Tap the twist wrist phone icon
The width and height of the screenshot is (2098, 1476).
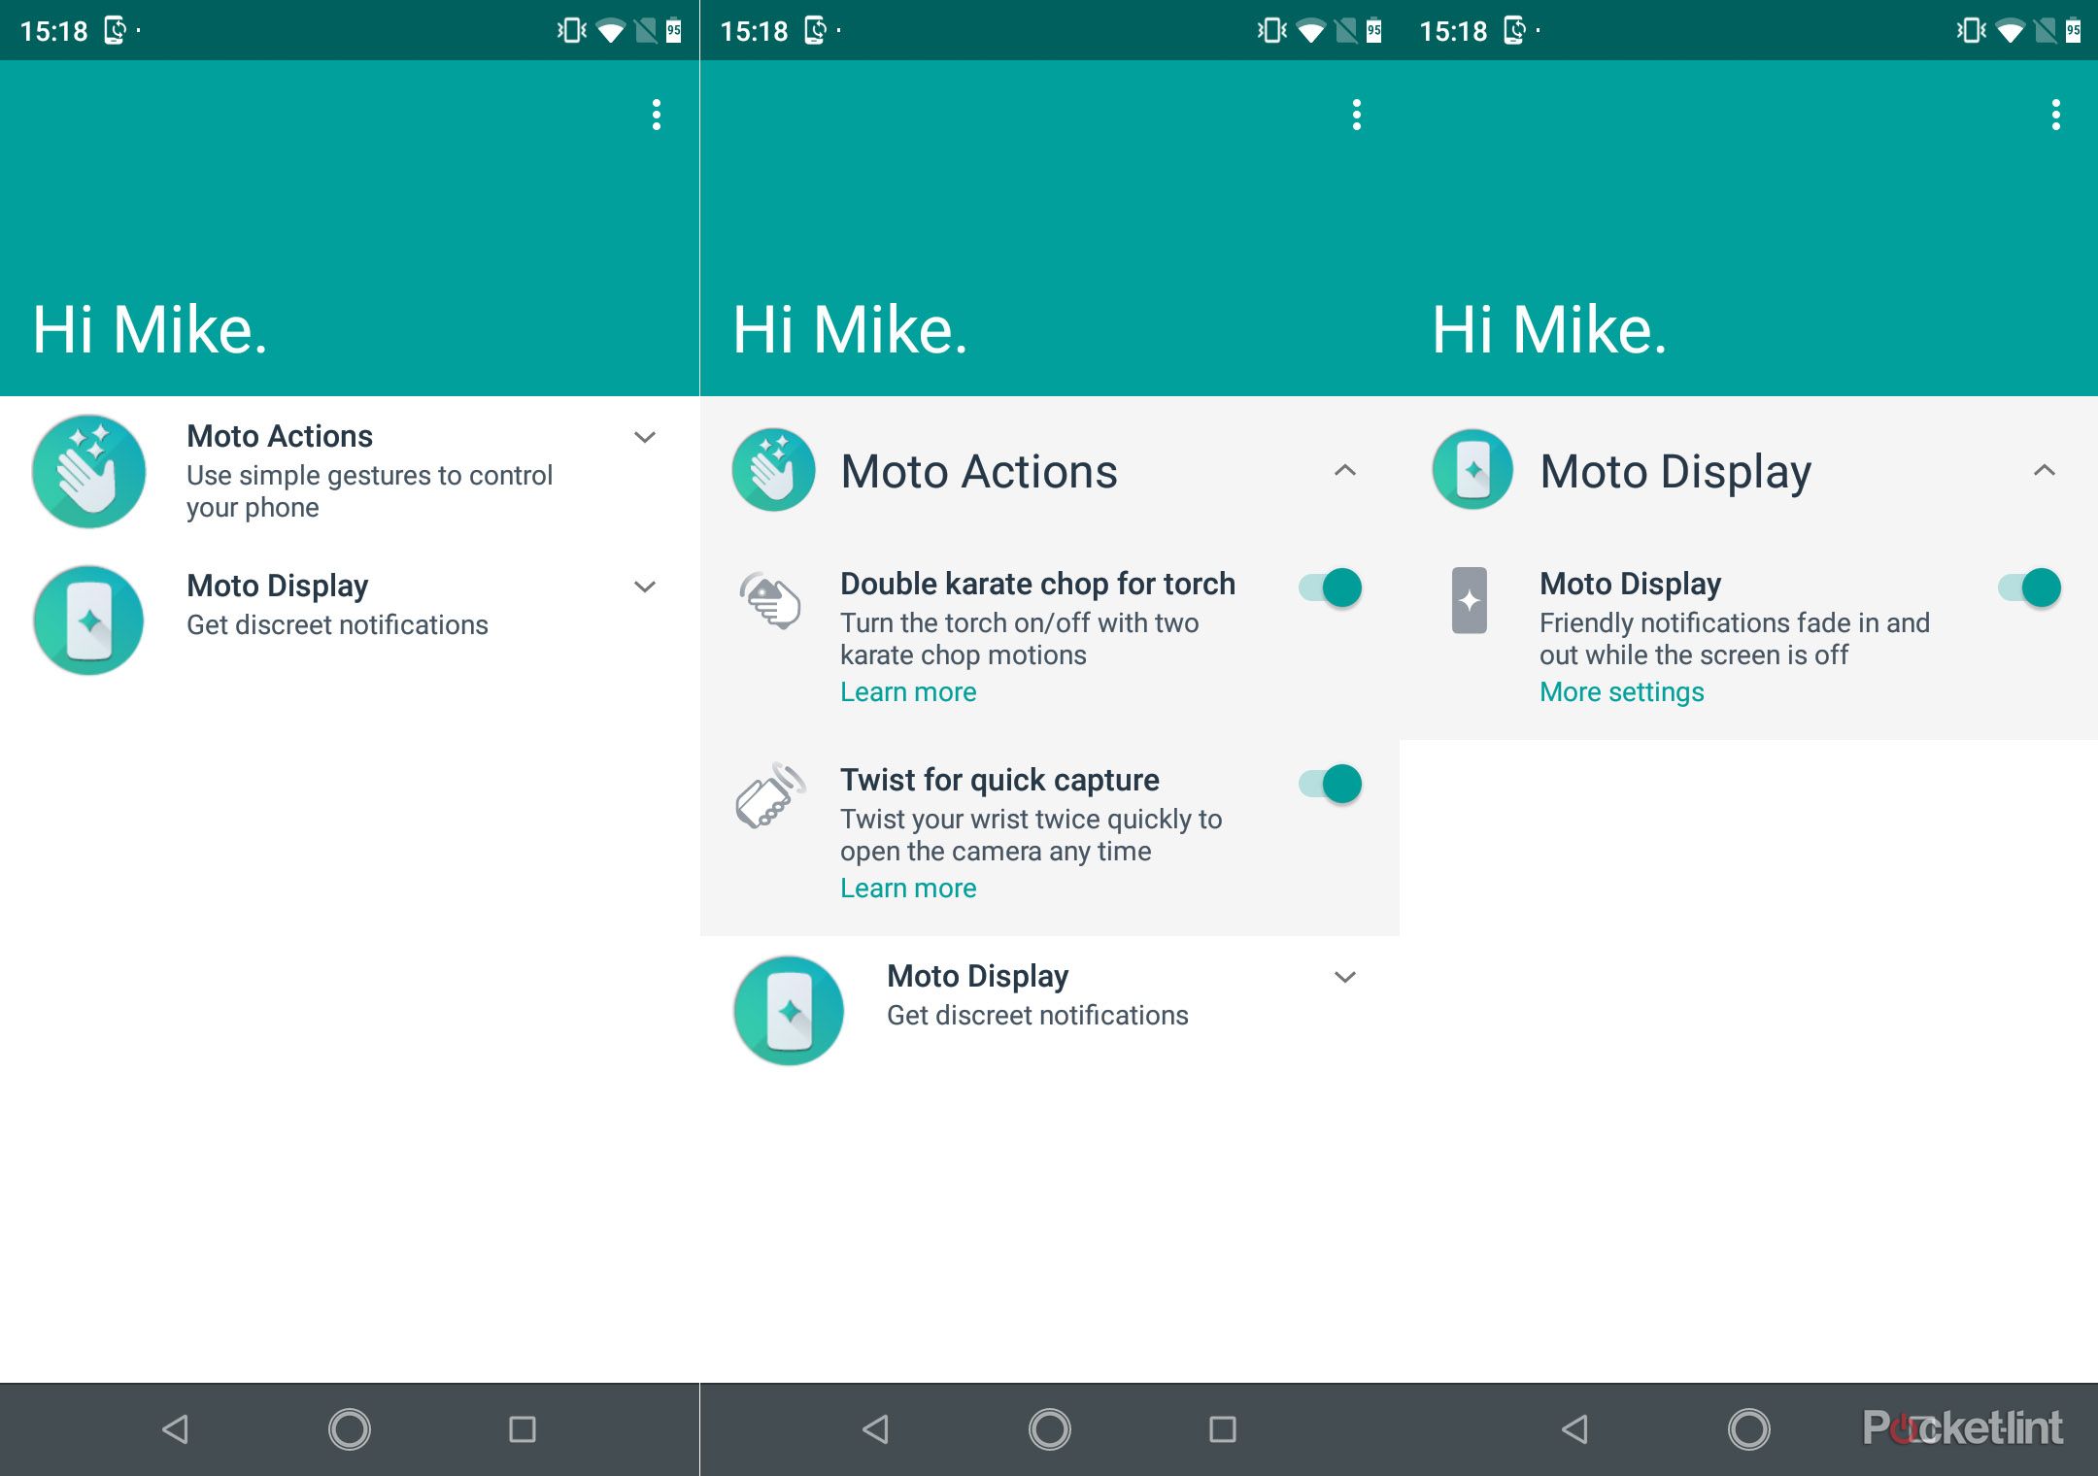click(771, 795)
